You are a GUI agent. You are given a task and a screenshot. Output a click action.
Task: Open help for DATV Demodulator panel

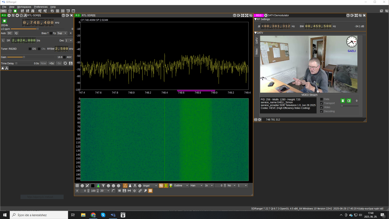click(348, 16)
